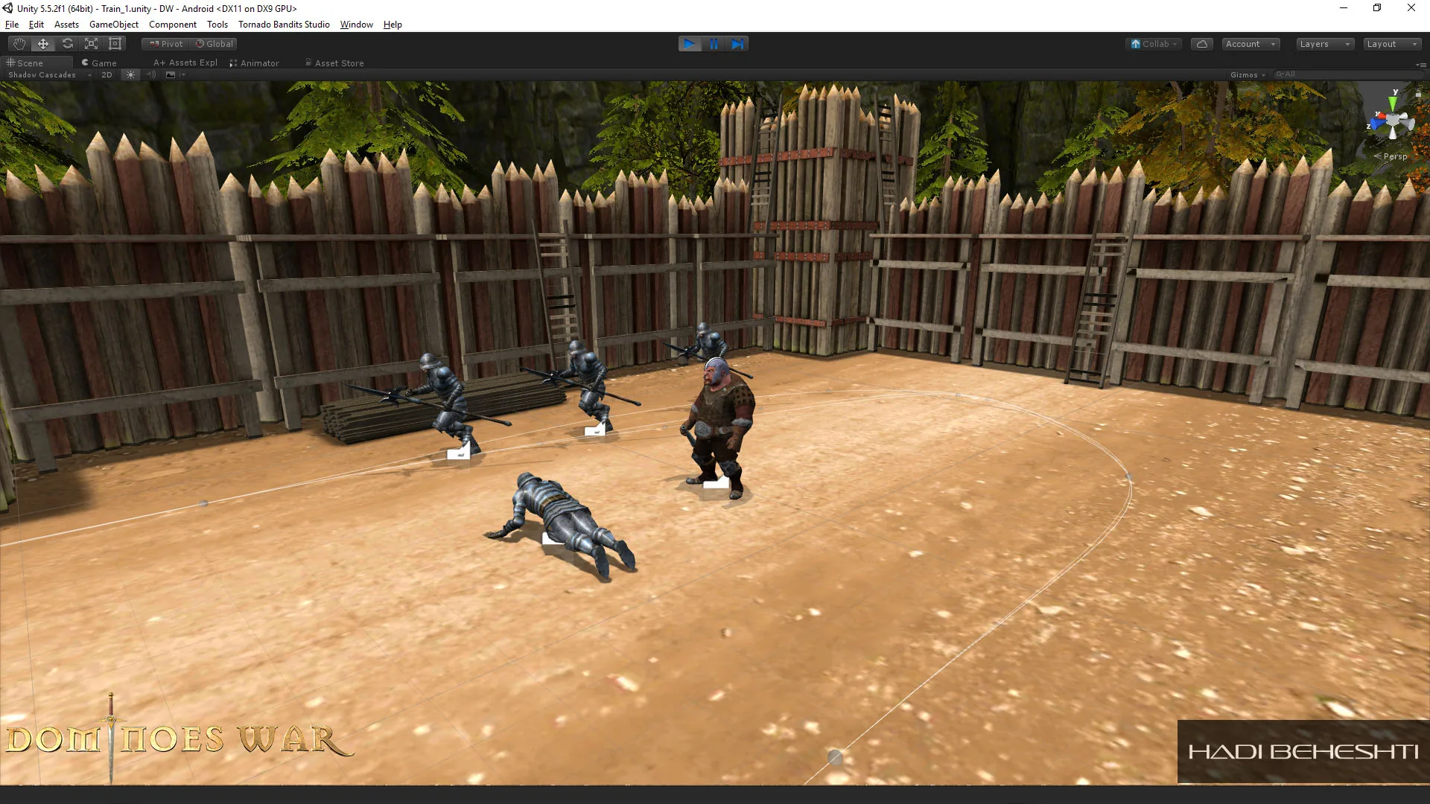Open the GameObject menu
Viewport: 1430px width, 804px height.
tap(114, 25)
